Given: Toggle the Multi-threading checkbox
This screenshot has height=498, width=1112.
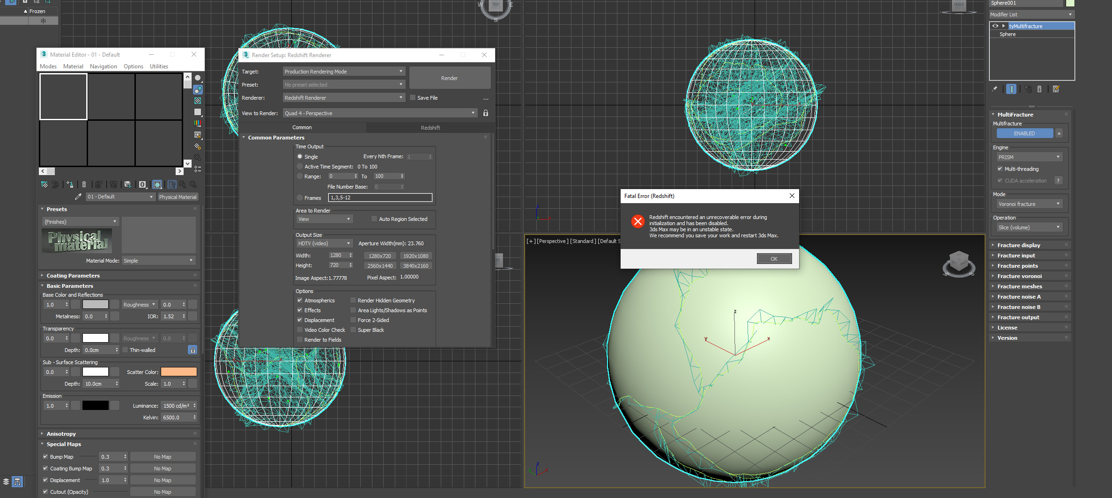Looking at the screenshot, I should coord(1000,168).
